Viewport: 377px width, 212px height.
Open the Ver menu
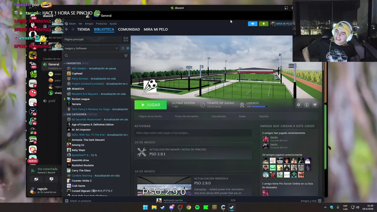tap(80, 24)
